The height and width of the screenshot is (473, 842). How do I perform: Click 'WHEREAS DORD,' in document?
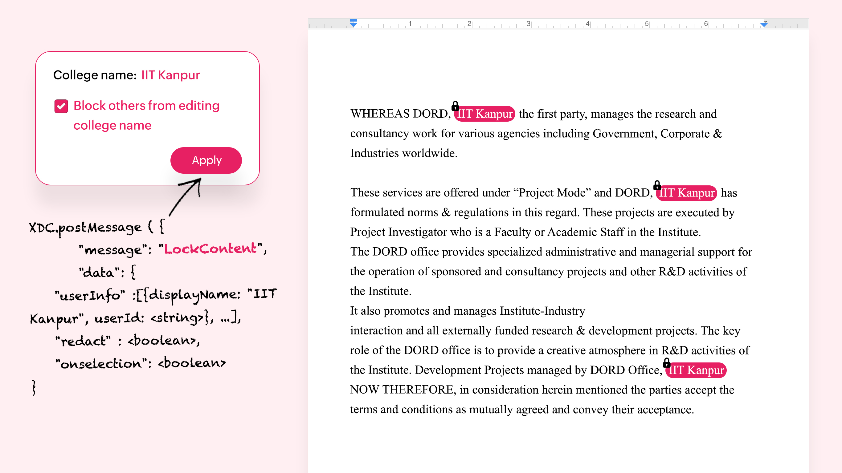pyautogui.click(x=400, y=114)
